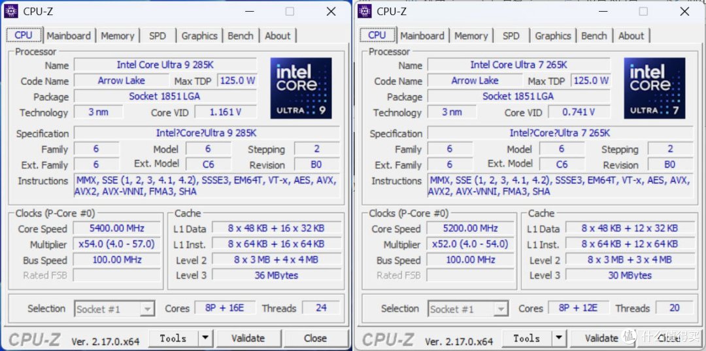Click Multiplier value x54.0 (4.0 - 57.0)

click(x=116, y=244)
